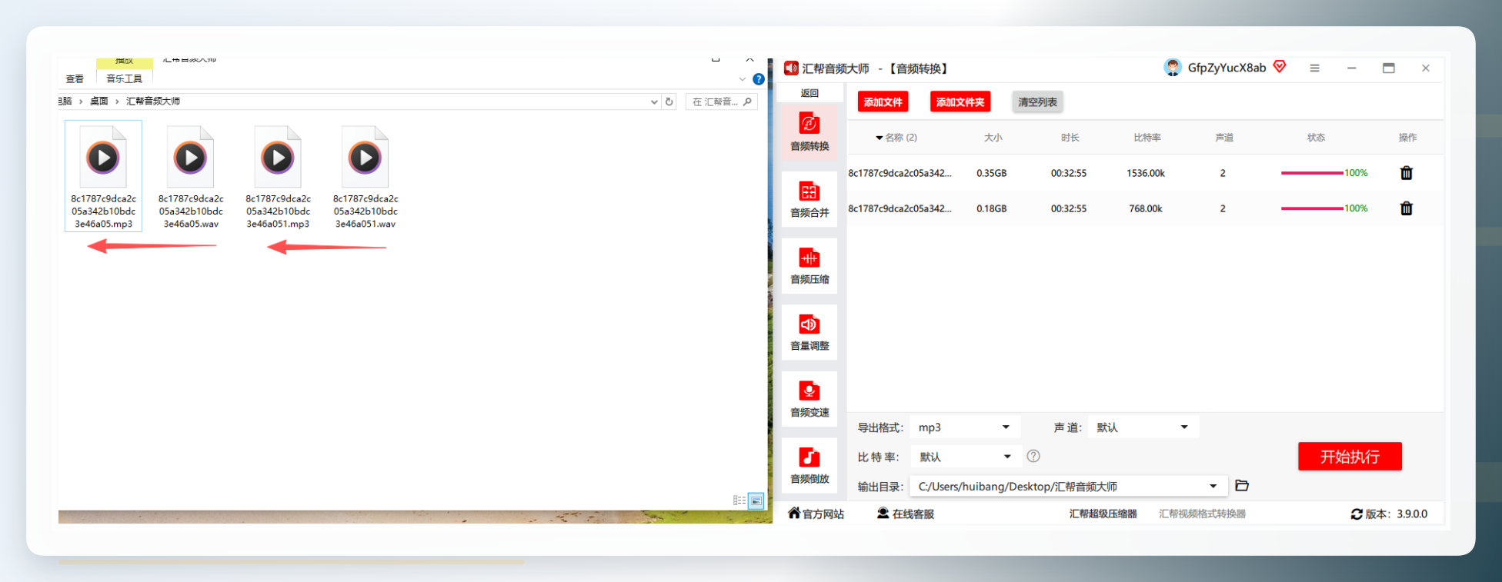
Task: Click the 返回 back button
Action: pyautogui.click(x=809, y=93)
